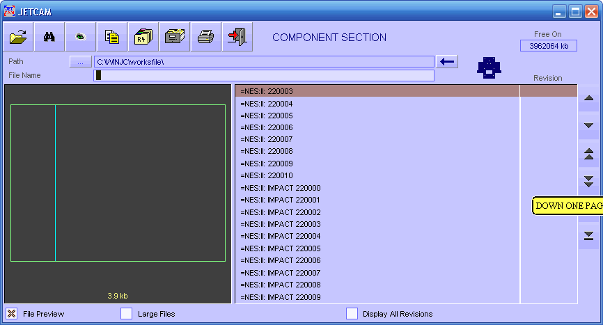Click the eye view icon

coord(80,37)
